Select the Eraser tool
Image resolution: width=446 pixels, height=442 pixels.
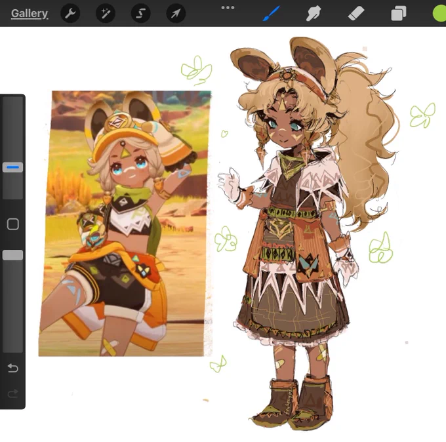click(356, 13)
